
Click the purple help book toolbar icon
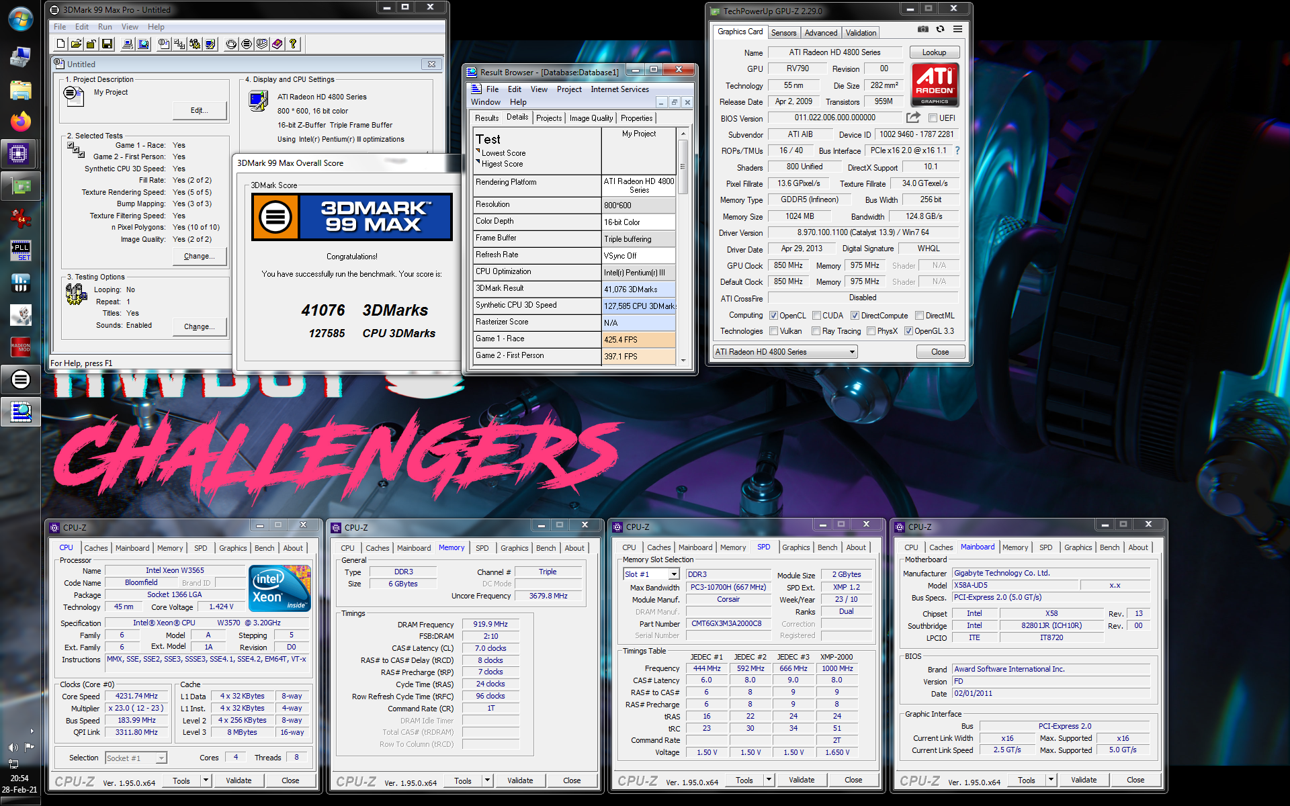point(277,44)
